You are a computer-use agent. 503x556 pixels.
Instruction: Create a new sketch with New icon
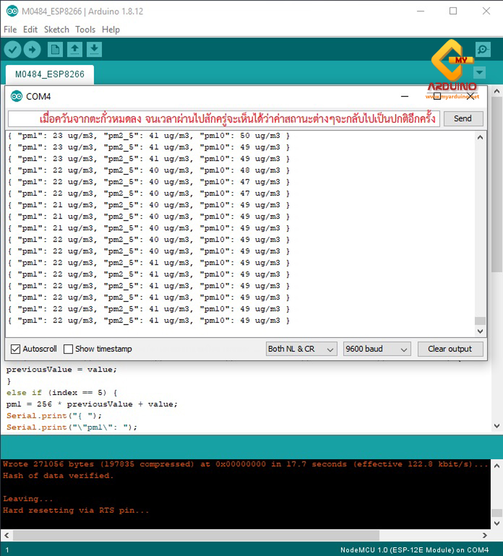pos(55,50)
